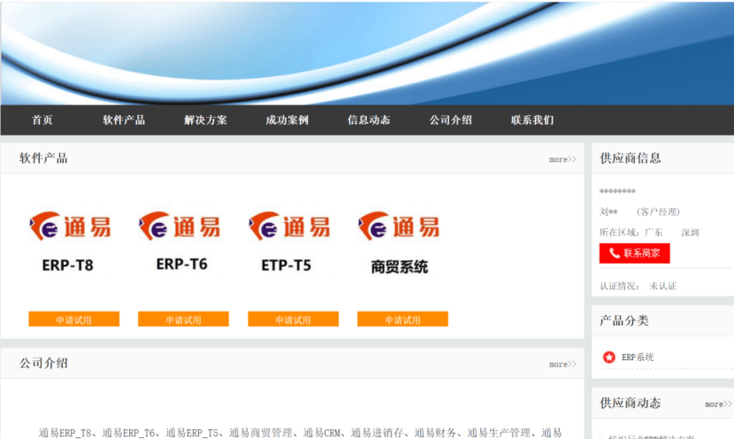The image size is (734, 439).
Task: Visit the 公司介绍 navigation page
Action: pos(451,120)
